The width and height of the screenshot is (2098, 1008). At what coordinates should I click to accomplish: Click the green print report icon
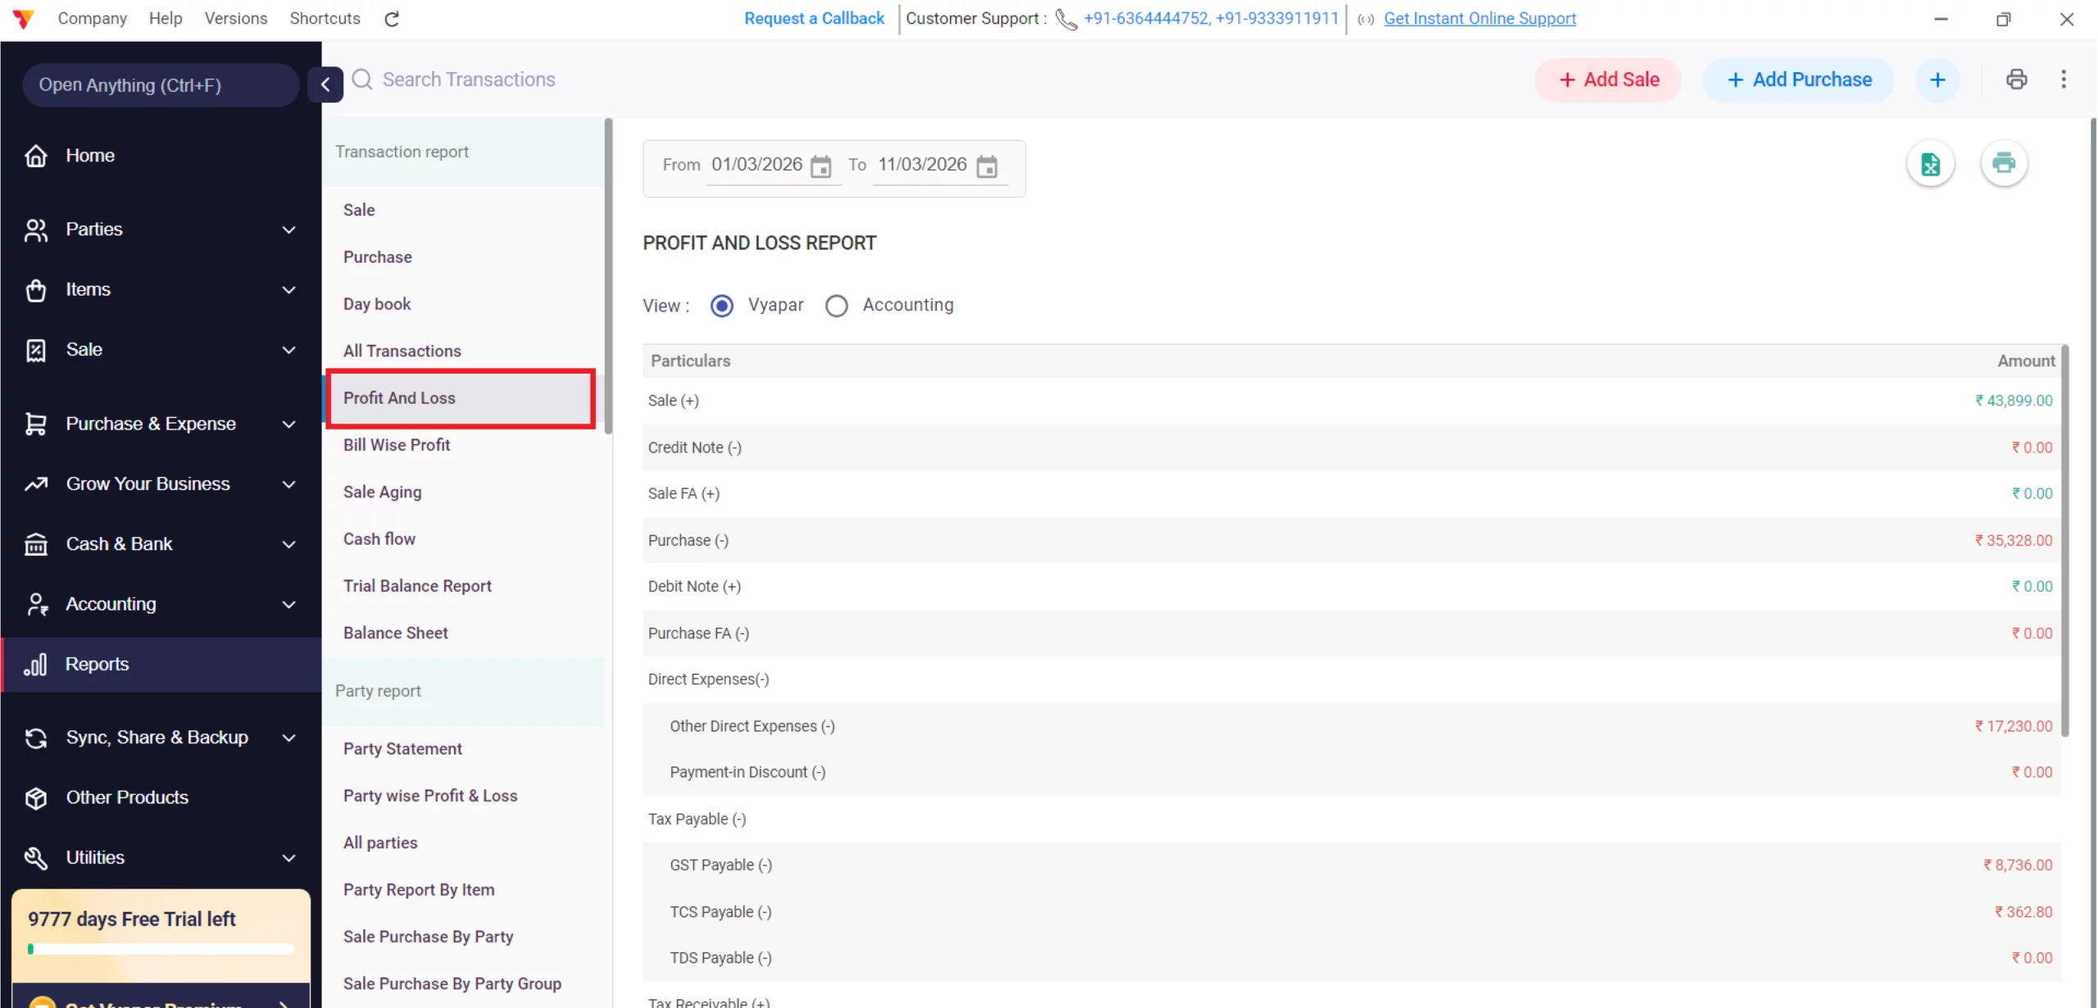[x=2004, y=163]
